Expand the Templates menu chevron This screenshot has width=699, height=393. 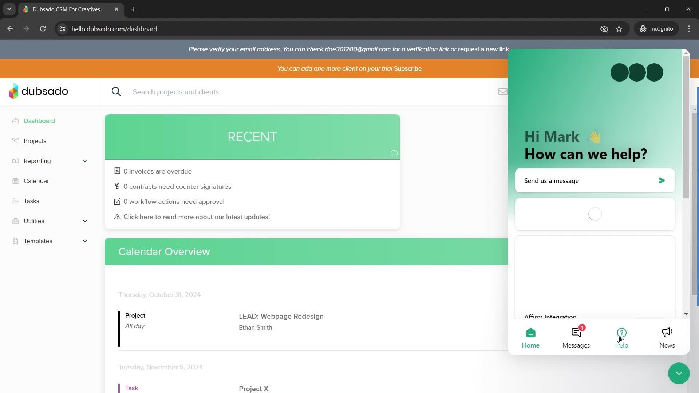(85, 241)
